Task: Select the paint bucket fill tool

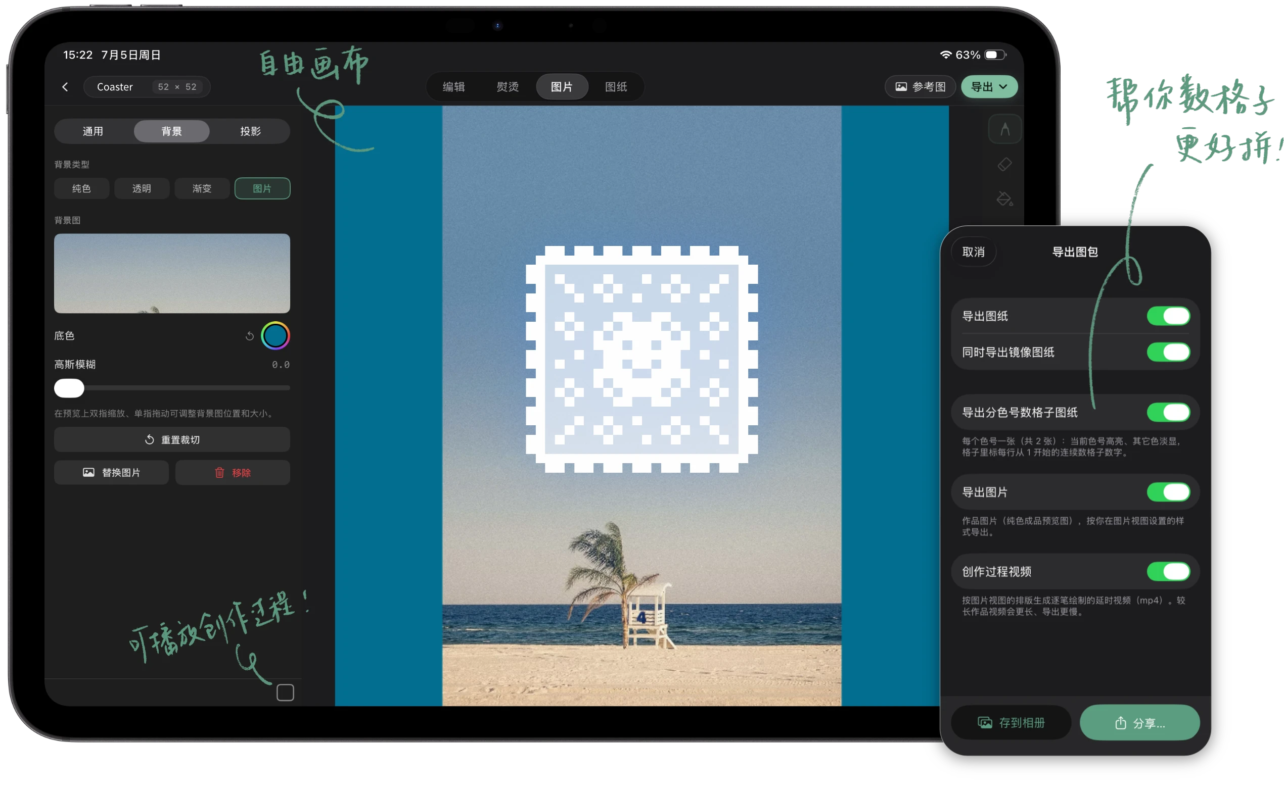Action: 1004,198
